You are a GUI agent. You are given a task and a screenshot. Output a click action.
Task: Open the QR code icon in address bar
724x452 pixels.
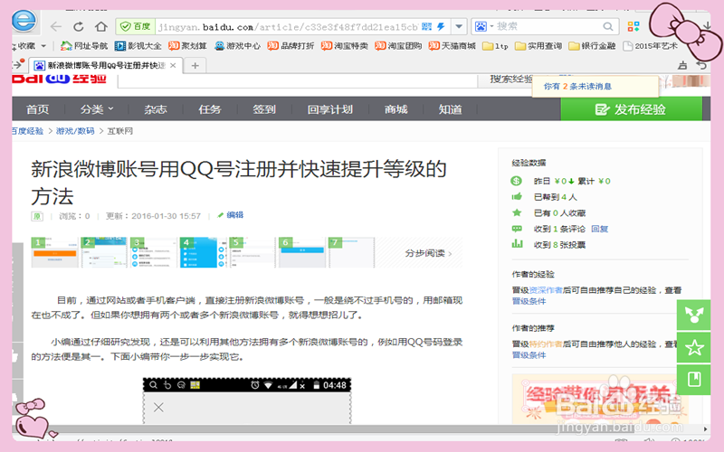coord(426,27)
